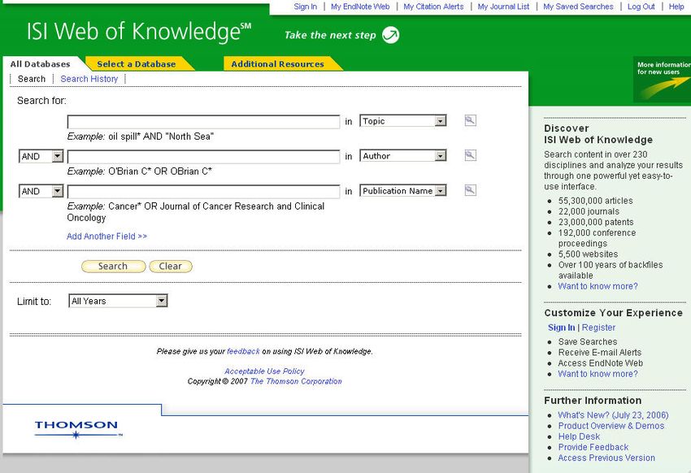
Task: Open the Additional Resources tab
Action: tap(278, 64)
